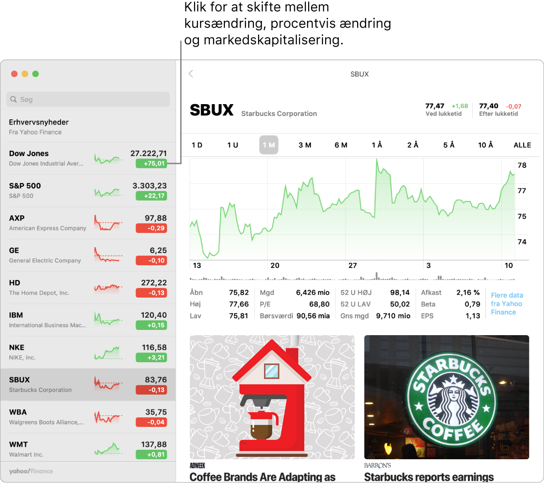Select the 2 Å chart range
Screen dimensions: 544x483
click(x=413, y=145)
